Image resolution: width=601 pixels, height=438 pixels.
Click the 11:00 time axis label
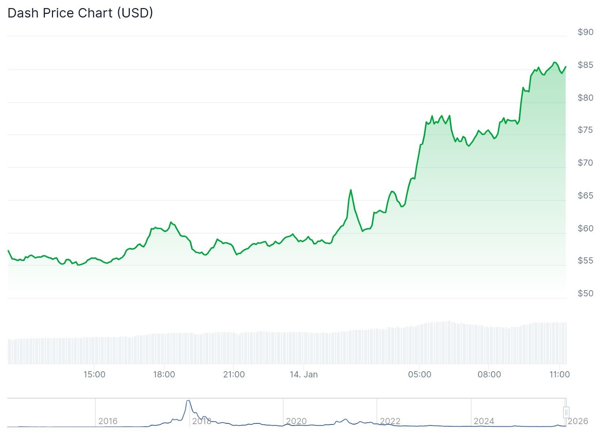coord(559,374)
